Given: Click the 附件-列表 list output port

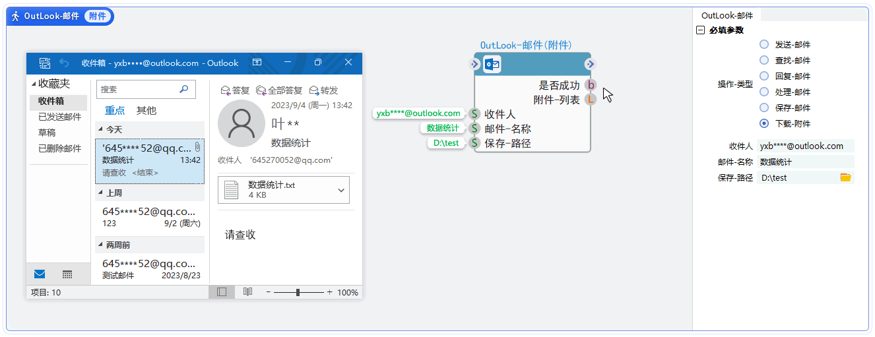Looking at the screenshot, I should 591,100.
